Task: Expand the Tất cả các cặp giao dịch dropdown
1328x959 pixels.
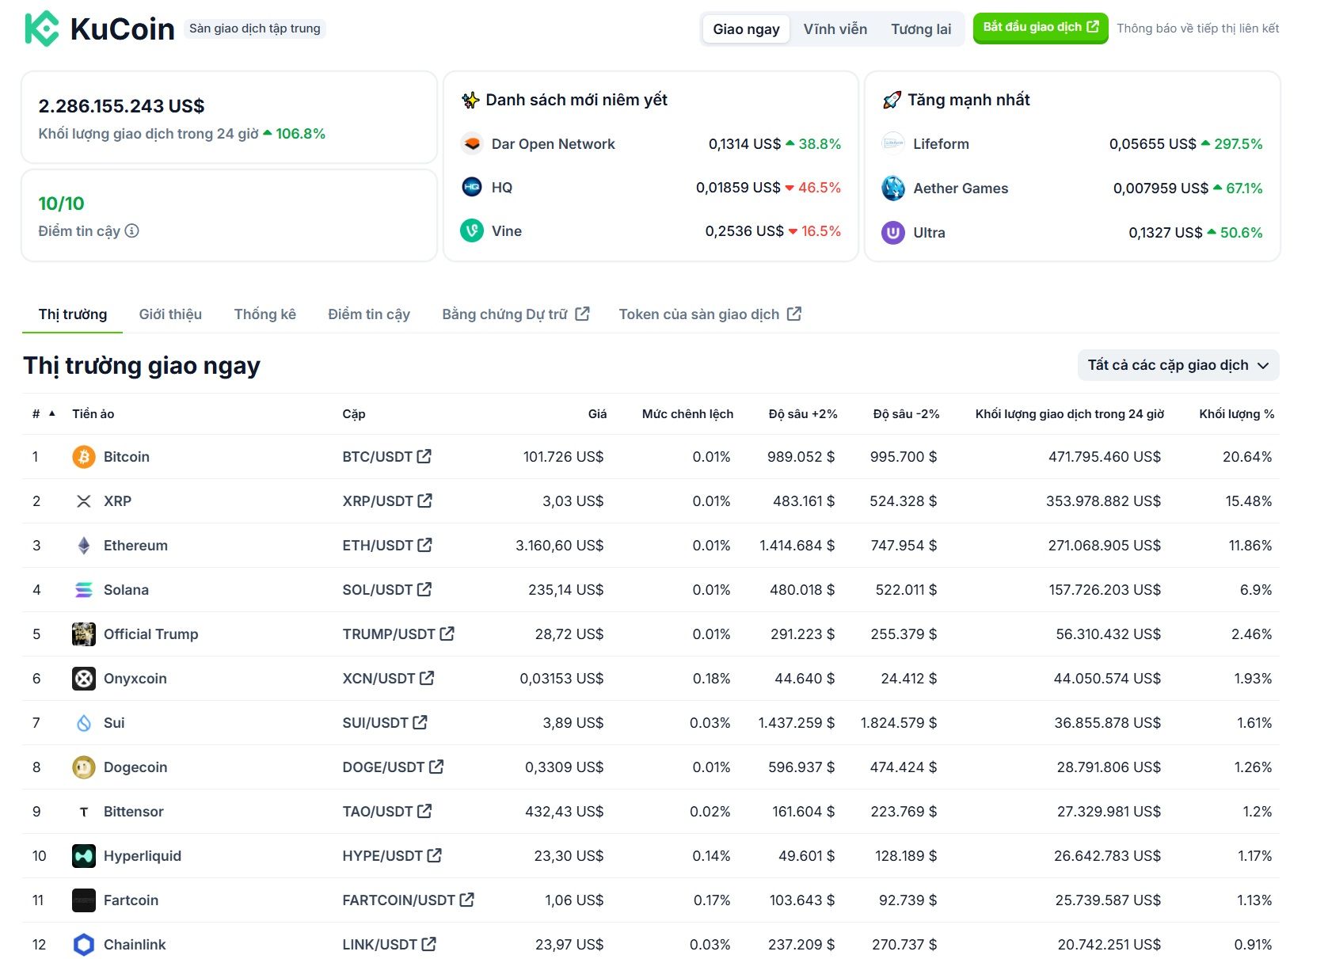Action: [x=1178, y=365]
